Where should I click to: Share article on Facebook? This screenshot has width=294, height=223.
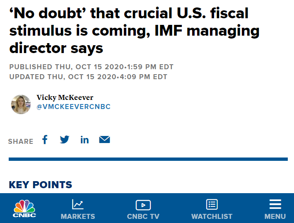pyautogui.click(x=45, y=140)
